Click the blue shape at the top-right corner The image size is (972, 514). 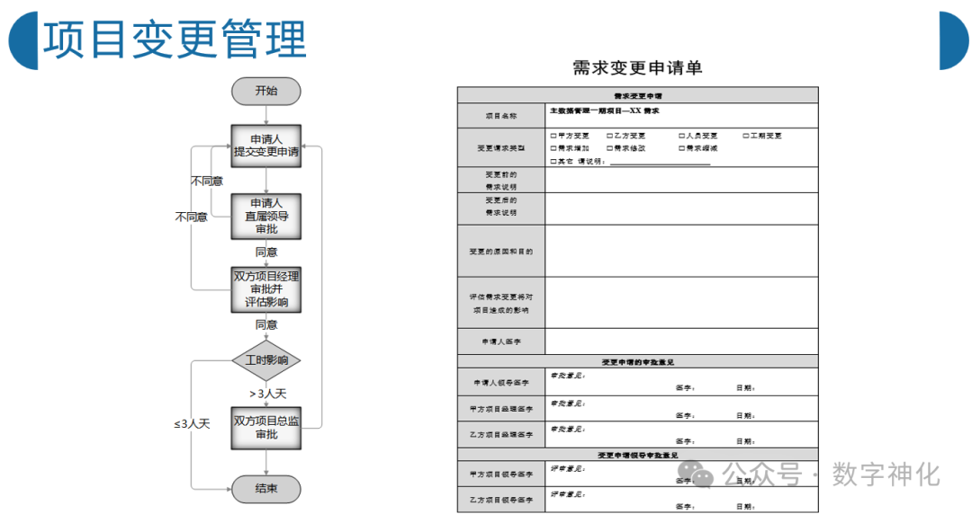[x=953, y=40]
